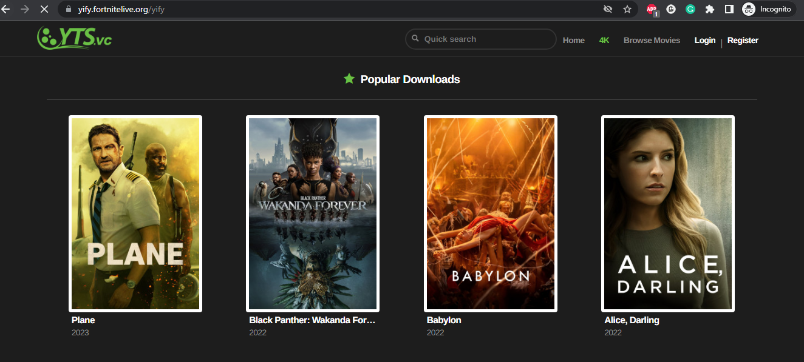
Task: Click the Login link
Action: click(704, 40)
